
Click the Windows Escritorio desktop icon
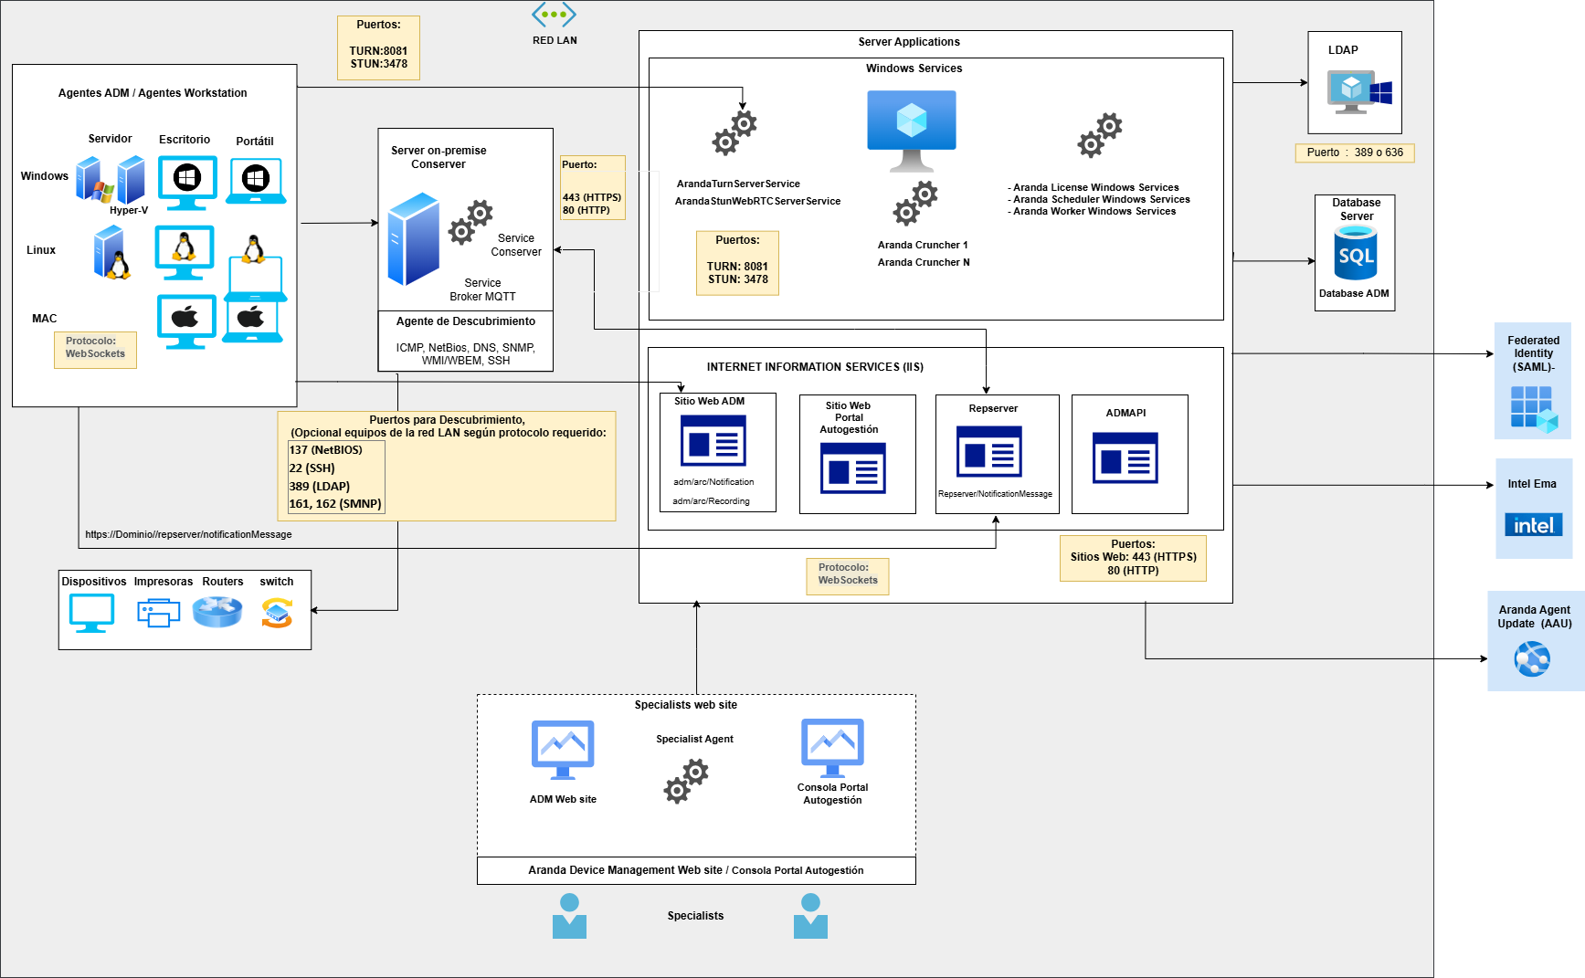click(187, 181)
